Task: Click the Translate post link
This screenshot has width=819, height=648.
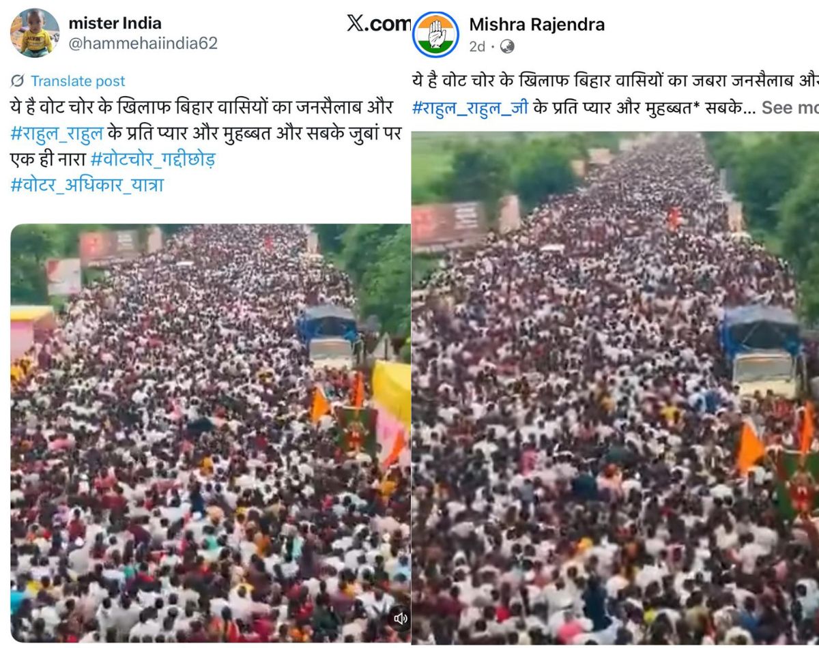Action: [78, 81]
